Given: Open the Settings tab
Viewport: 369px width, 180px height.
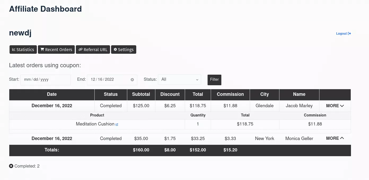Looking at the screenshot, I should (124, 49).
